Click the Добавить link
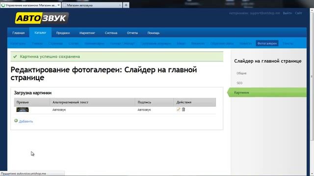 (x=26, y=121)
